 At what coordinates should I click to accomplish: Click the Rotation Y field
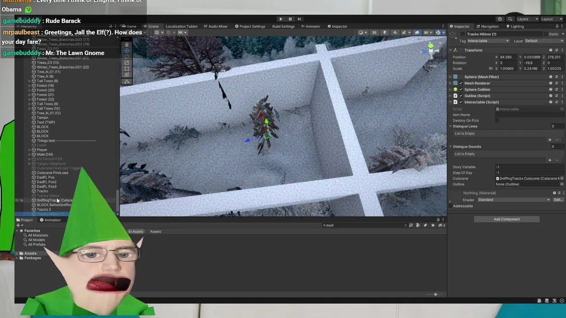tap(532, 63)
